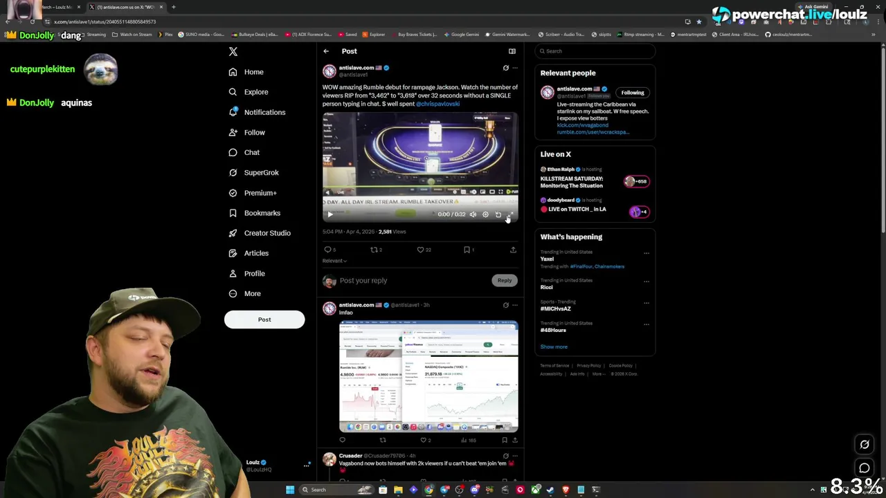Open floating messages chat icon
Viewport: 886px width, 498px height.
[x=865, y=468]
